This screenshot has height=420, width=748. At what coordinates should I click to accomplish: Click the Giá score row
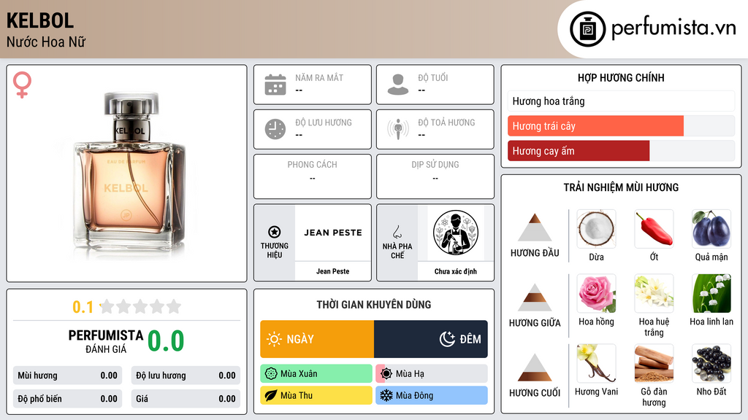(x=186, y=399)
